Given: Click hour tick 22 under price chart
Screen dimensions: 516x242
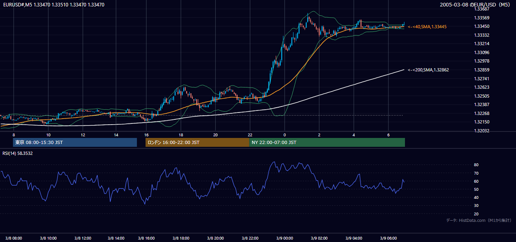Looking at the screenshot, I should point(250,135).
